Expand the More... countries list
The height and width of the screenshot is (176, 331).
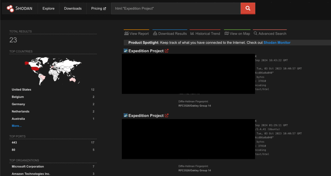tap(16, 126)
